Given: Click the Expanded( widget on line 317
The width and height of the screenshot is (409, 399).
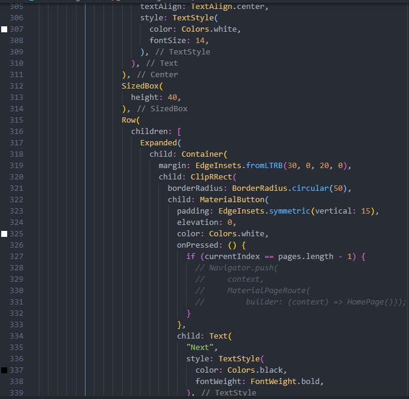Looking at the screenshot, I should (x=160, y=143).
